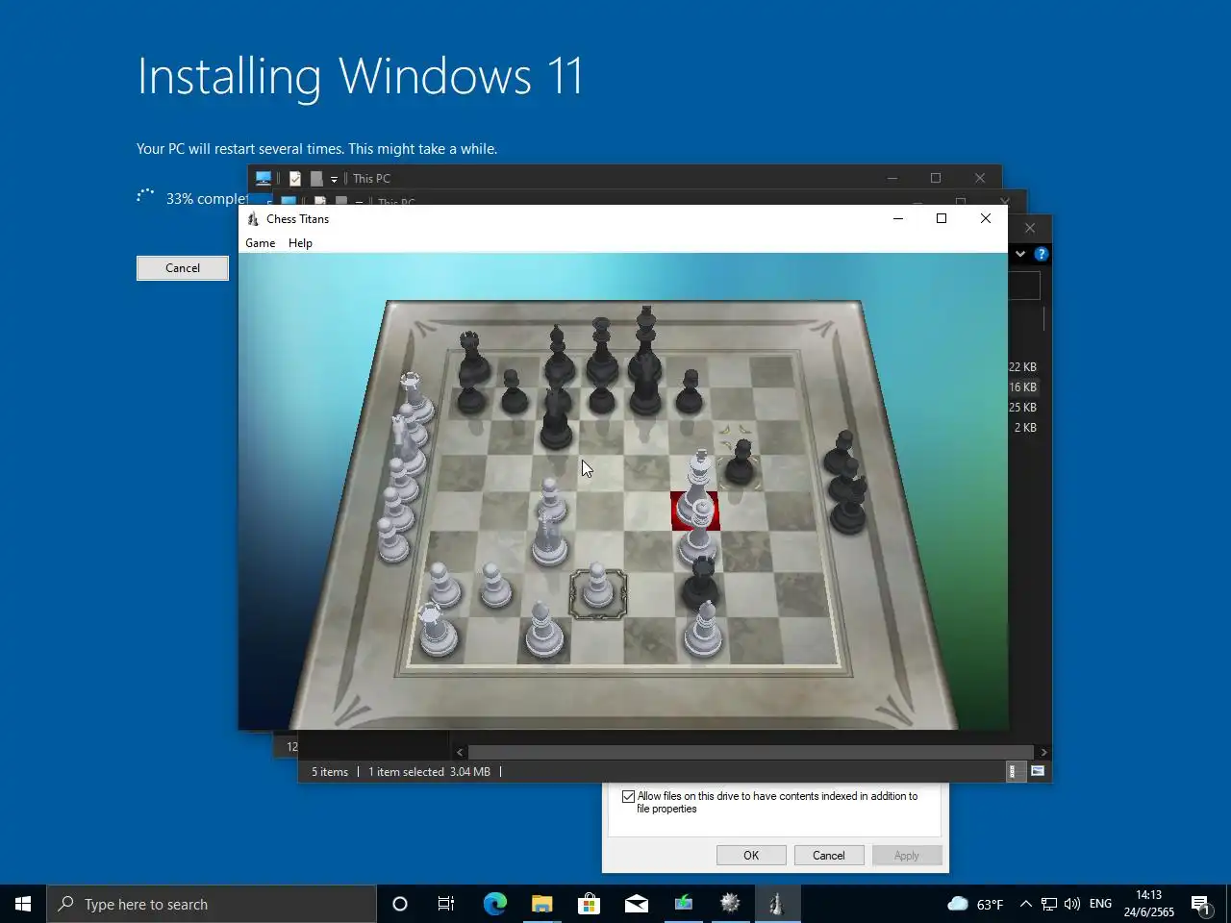
Task: Switch to Chess Titans taskbar icon
Action: pos(777,904)
